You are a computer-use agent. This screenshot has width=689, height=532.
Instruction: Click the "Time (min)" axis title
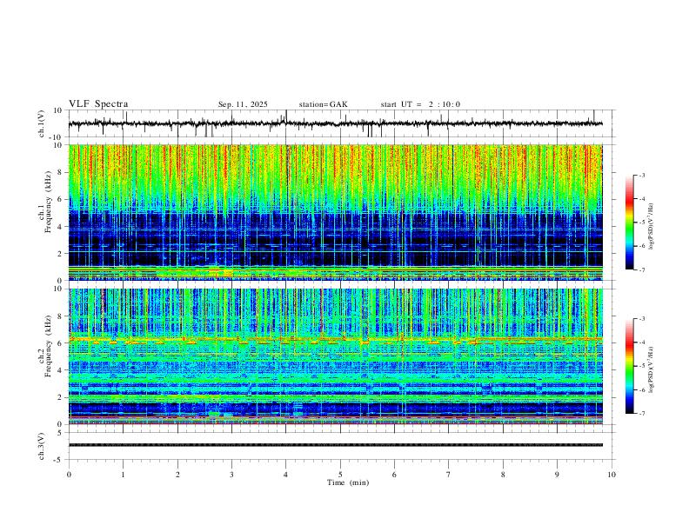[348, 482]
